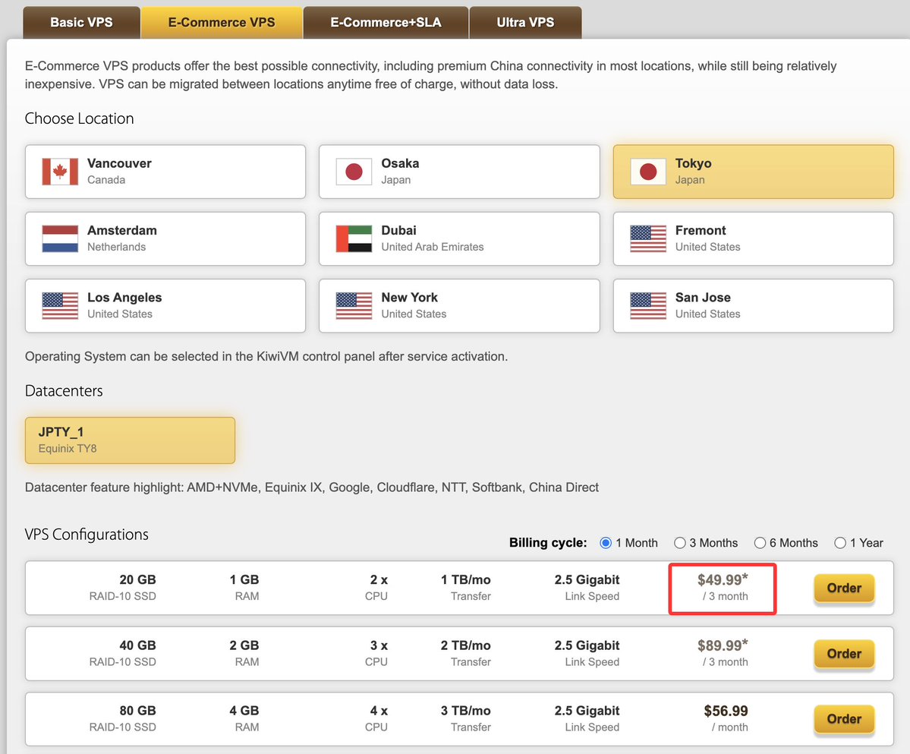910x754 pixels.
Task: Switch billing cycle to 1 Year
Action: pyautogui.click(x=839, y=543)
